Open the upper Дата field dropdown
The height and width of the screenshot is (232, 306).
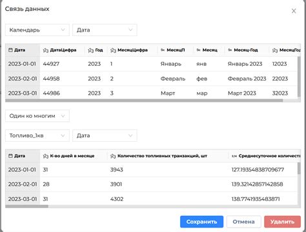(x=105, y=30)
